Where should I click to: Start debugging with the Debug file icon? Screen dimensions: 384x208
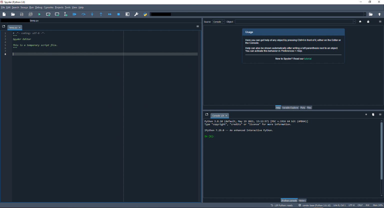pyautogui.click(x=74, y=14)
